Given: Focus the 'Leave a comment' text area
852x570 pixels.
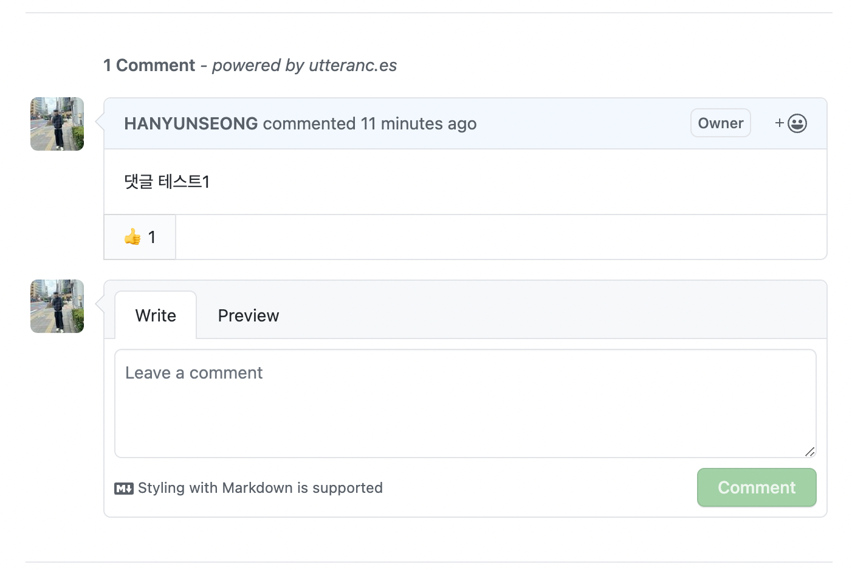Looking at the screenshot, I should pyautogui.click(x=466, y=403).
